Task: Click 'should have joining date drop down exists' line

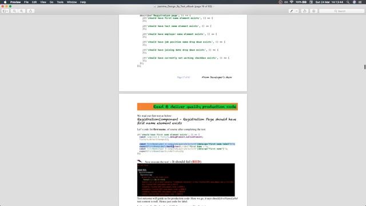Action: click(181, 50)
